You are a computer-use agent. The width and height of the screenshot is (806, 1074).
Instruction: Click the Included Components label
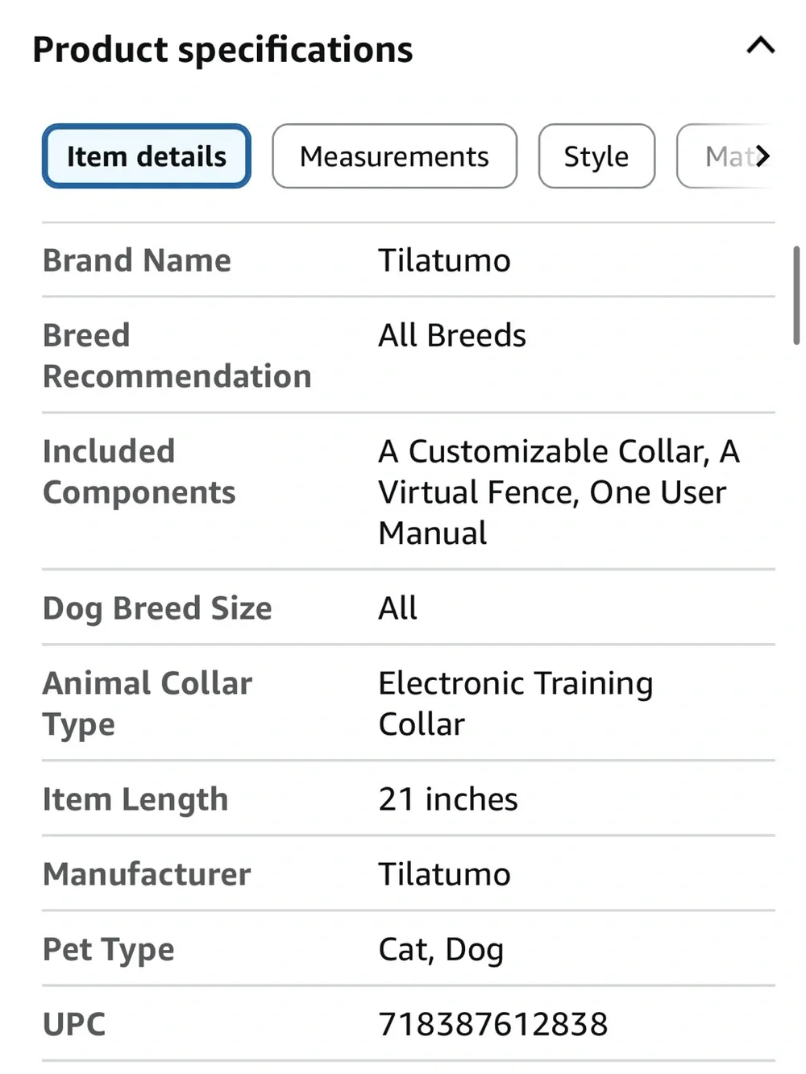(139, 471)
